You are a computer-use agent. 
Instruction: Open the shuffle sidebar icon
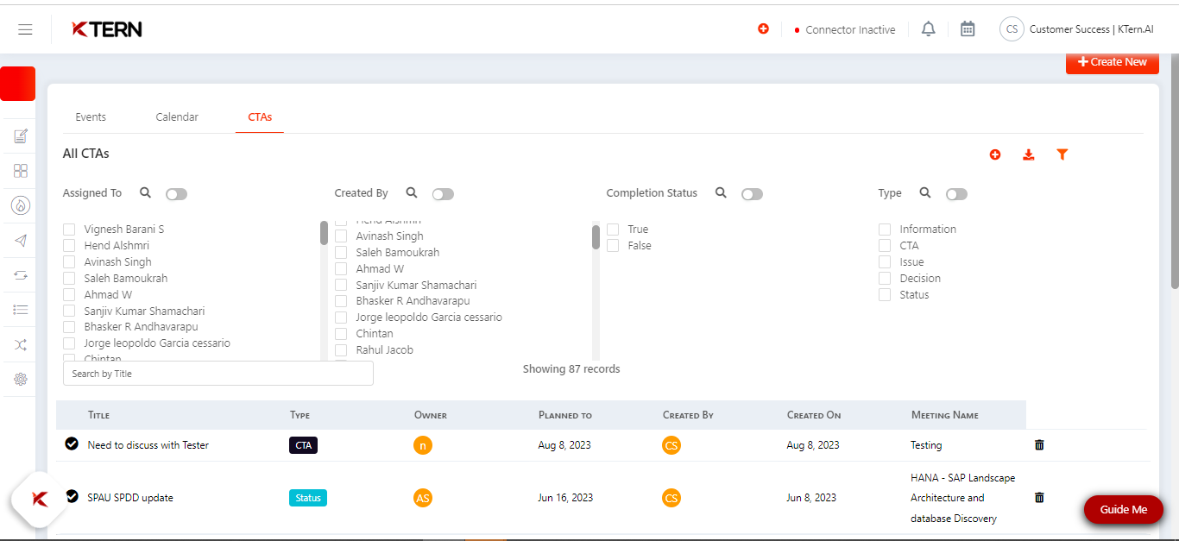point(21,344)
